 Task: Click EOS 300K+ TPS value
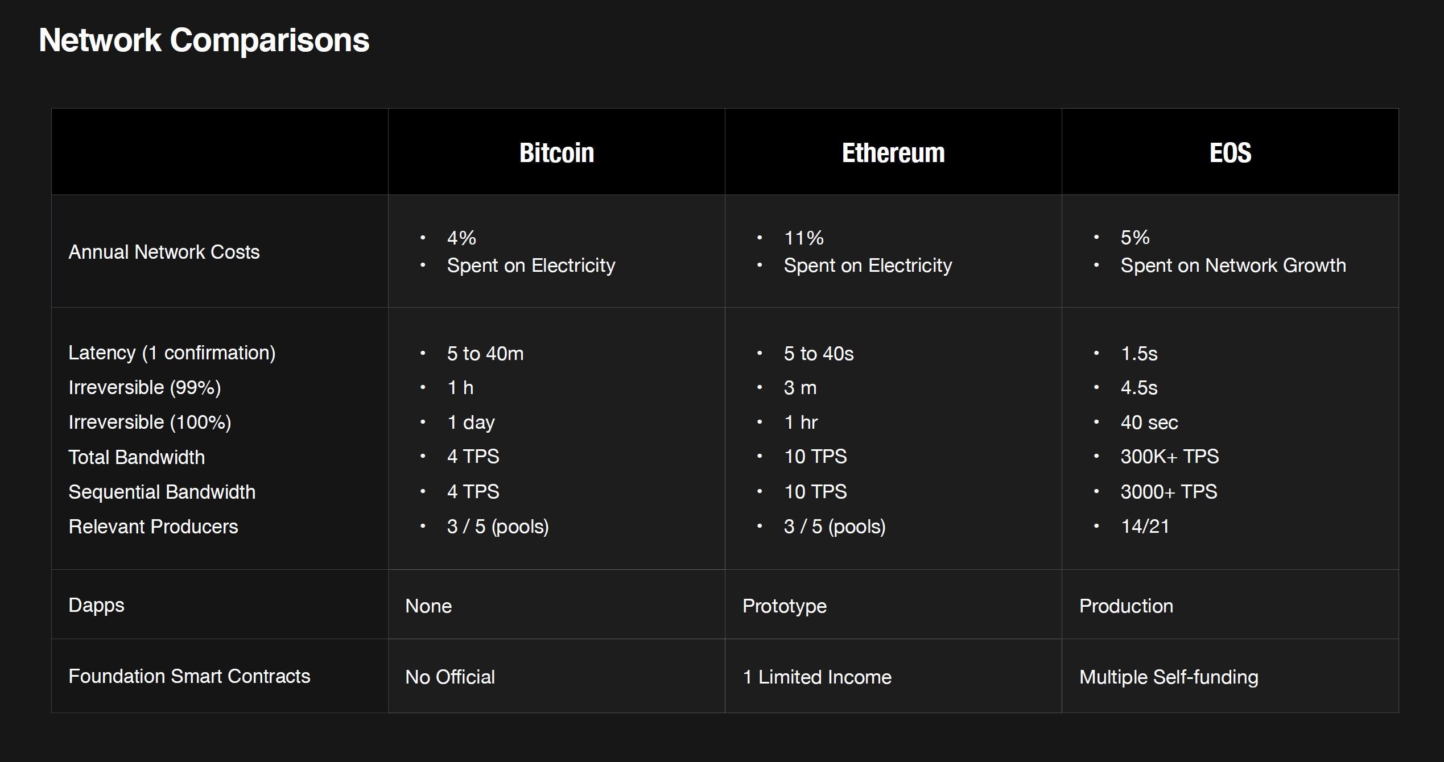[1169, 457]
